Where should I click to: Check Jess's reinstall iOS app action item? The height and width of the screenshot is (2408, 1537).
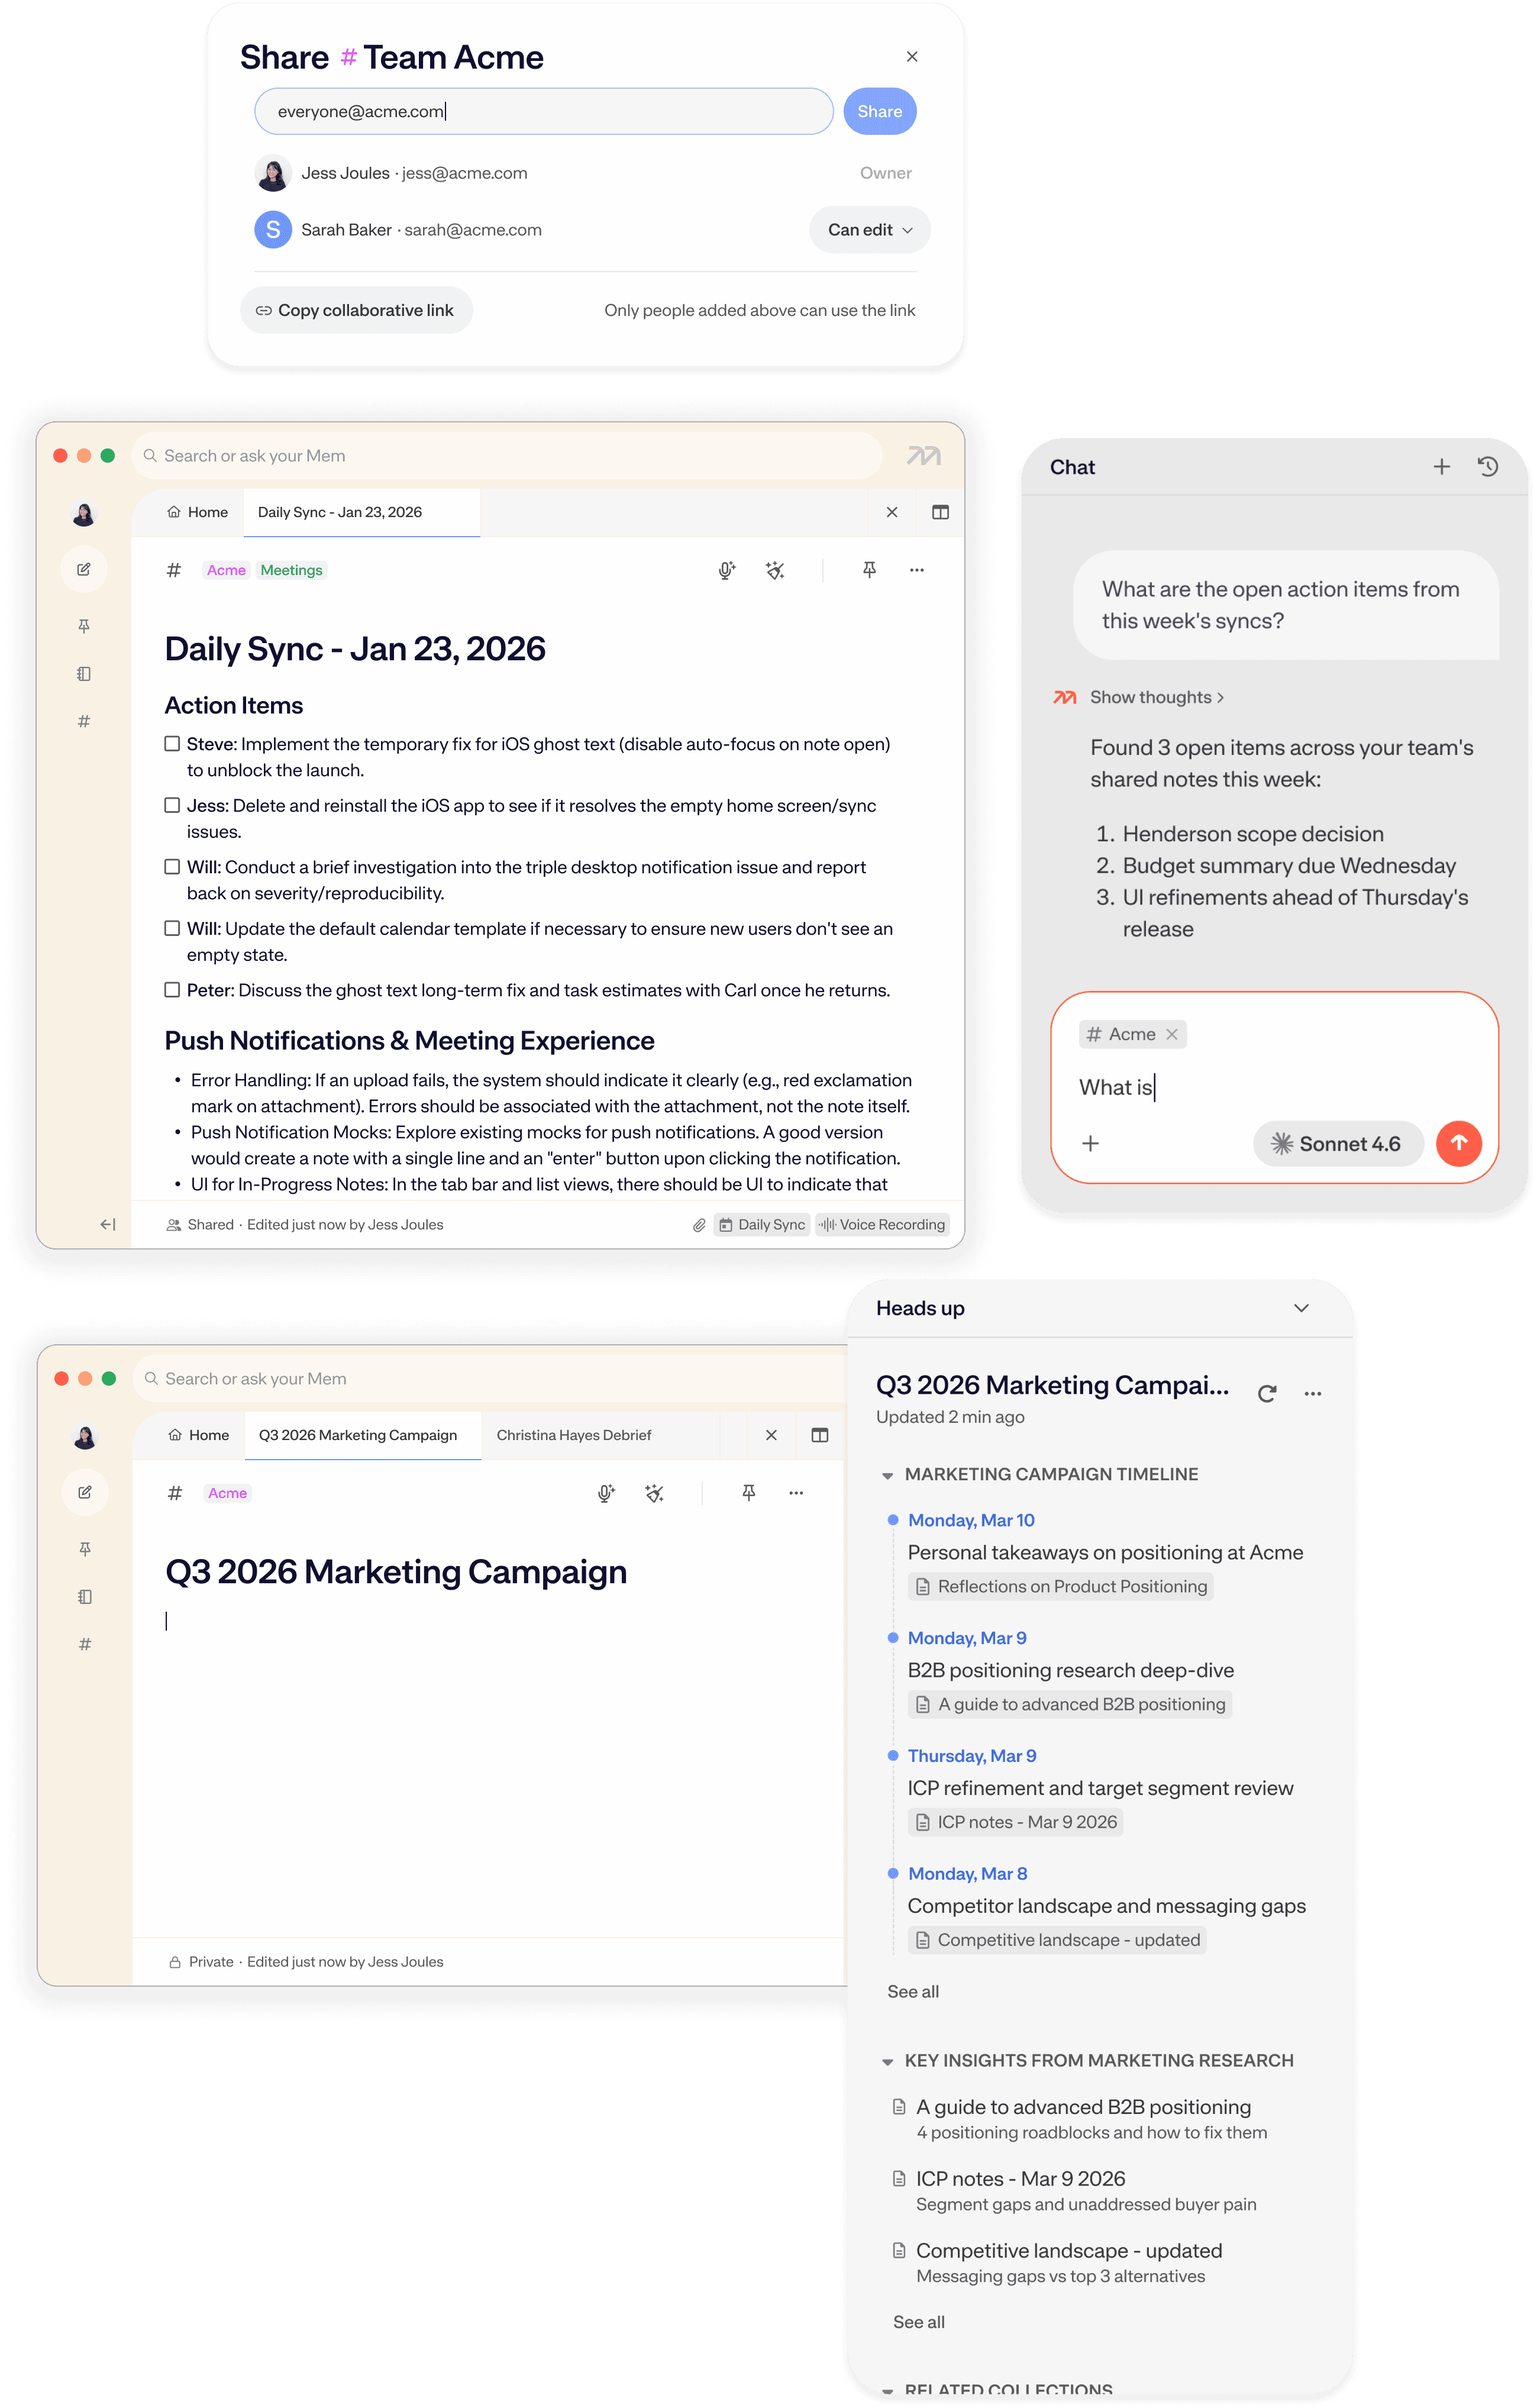click(x=172, y=806)
